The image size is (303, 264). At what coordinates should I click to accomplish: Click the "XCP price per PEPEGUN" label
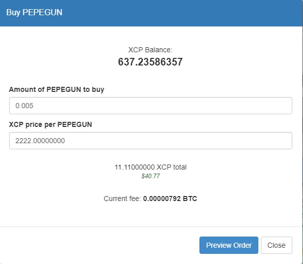click(50, 124)
